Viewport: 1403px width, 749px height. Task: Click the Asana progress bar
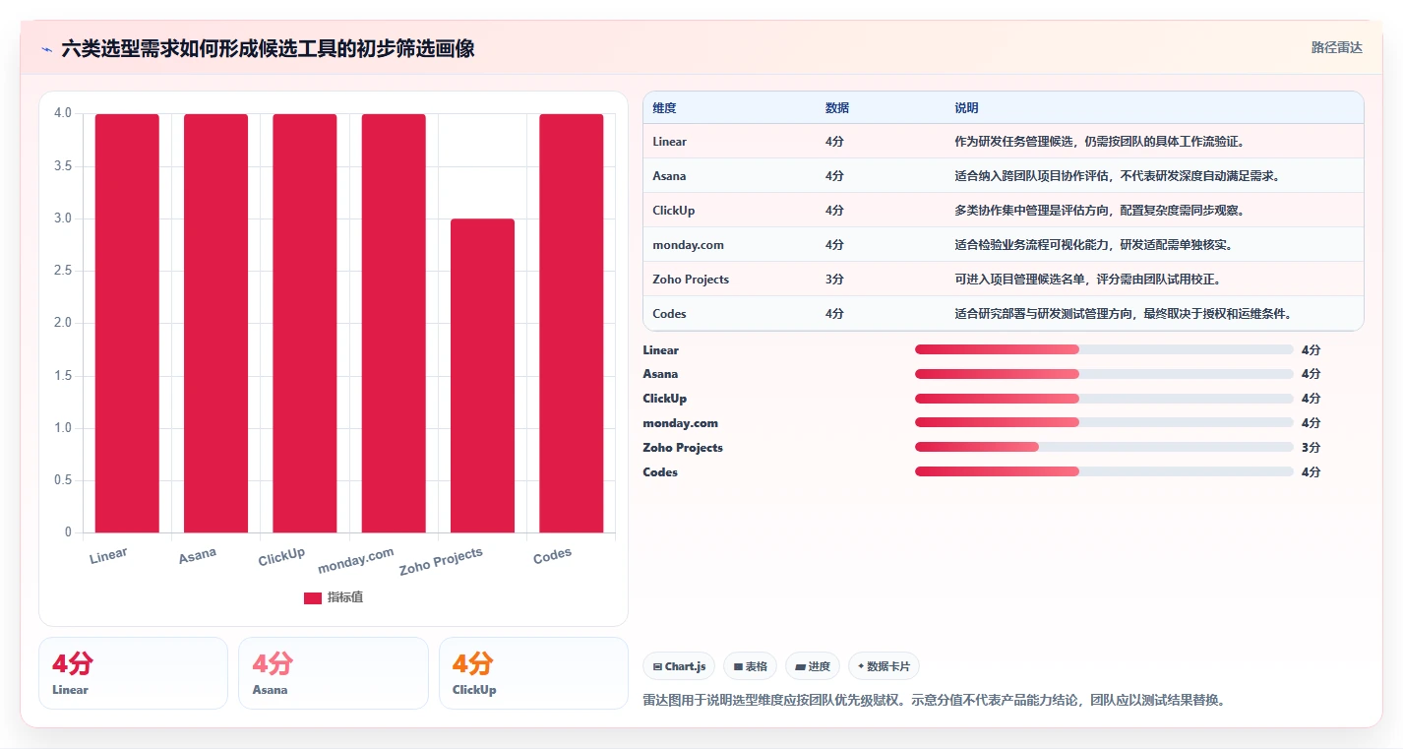1104,374
